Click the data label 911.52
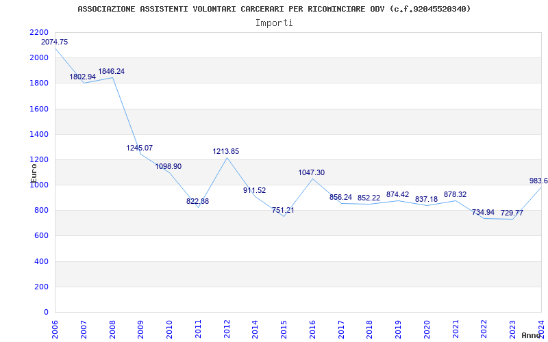The width and height of the screenshot is (548, 342). pyautogui.click(x=254, y=191)
